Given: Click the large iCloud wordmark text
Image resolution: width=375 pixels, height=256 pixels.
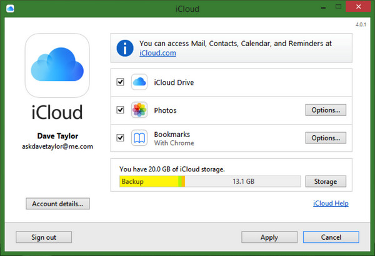Looking at the screenshot, I should click(57, 112).
